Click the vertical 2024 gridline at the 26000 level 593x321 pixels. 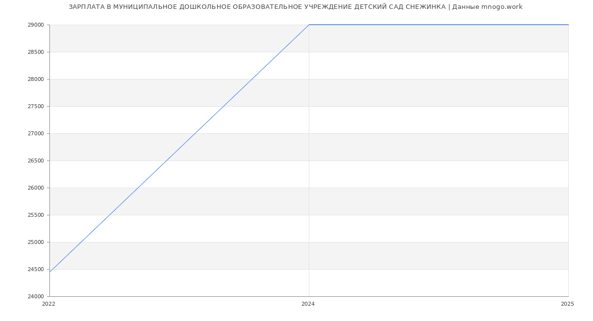pyautogui.click(x=309, y=188)
